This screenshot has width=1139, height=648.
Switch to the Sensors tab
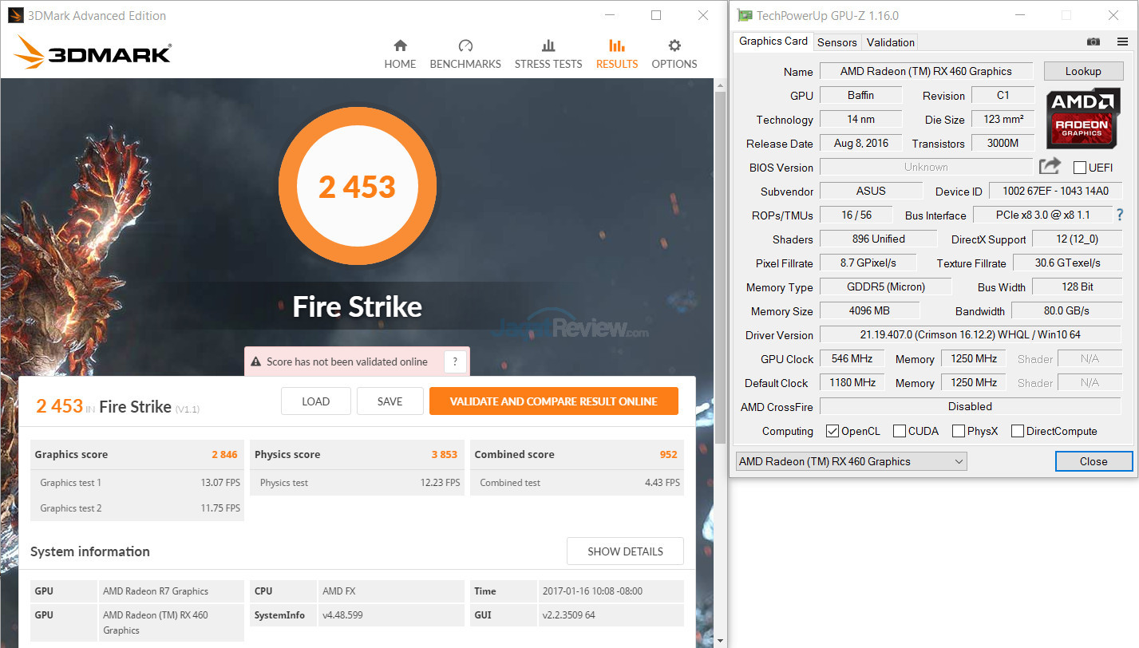click(x=837, y=42)
